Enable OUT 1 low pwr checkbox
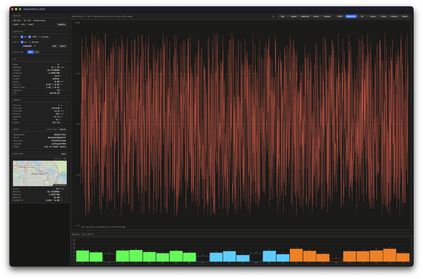 coord(40,37)
